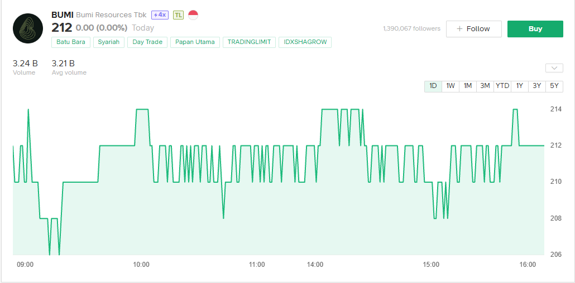Click the 09:00 time axis label

coord(25,264)
